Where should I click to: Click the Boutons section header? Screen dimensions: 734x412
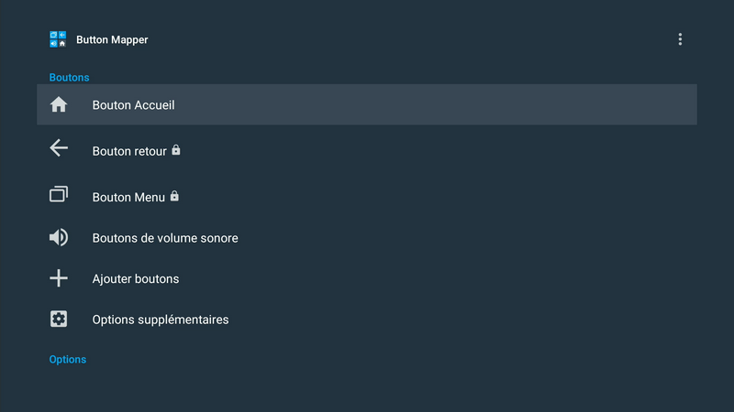[69, 78]
